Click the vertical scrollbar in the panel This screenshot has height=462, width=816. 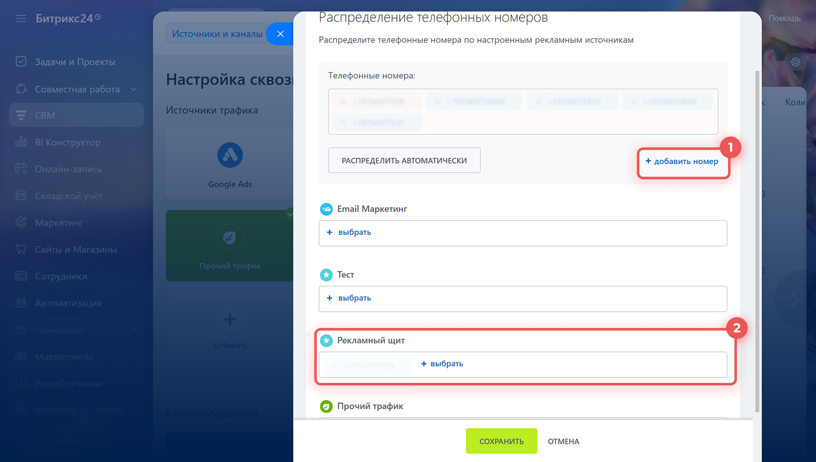[757, 241]
